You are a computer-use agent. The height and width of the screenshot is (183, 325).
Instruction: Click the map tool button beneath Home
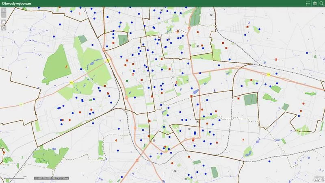[4, 28]
